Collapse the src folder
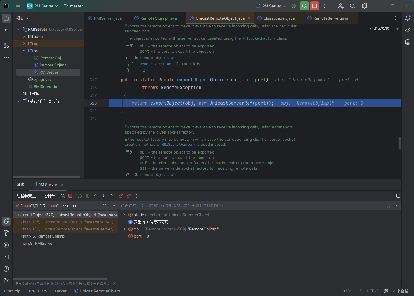The image size is (414, 296). coord(24,51)
